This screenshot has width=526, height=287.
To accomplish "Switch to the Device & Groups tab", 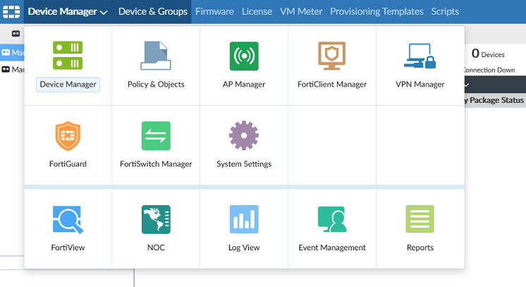I will (153, 11).
